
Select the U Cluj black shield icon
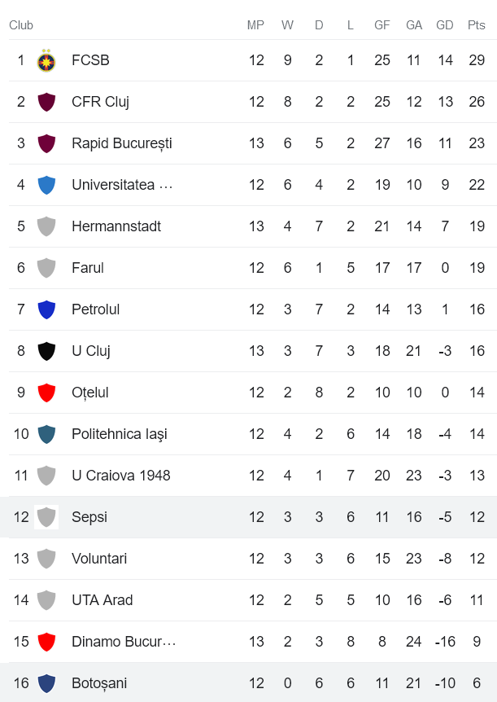[x=46, y=350]
